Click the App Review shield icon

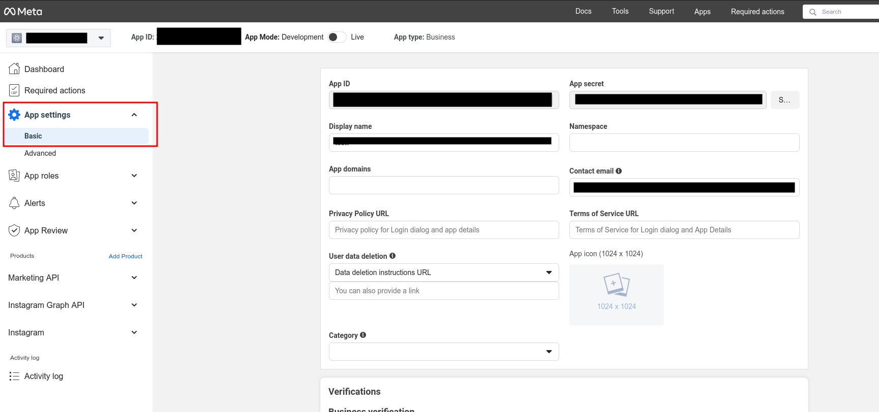click(x=14, y=230)
